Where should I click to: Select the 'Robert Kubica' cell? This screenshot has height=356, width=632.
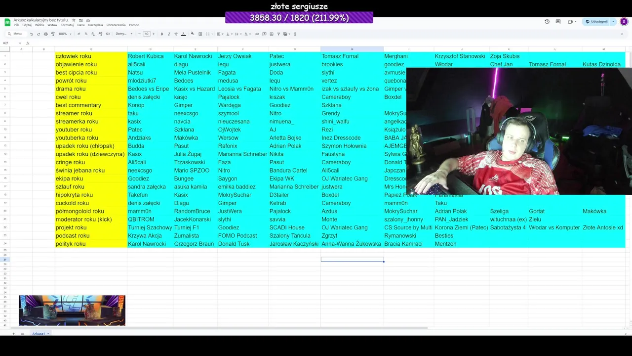[150, 56]
